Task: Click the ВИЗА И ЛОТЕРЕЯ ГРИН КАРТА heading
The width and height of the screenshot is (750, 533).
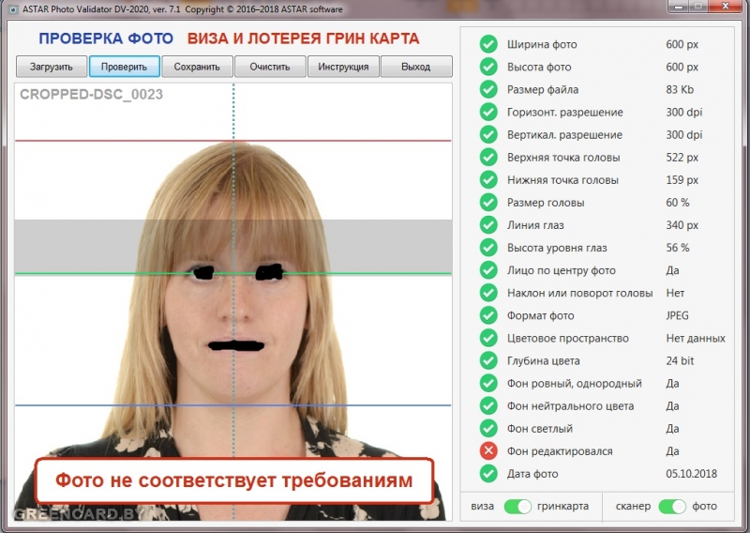Action: (303, 38)
